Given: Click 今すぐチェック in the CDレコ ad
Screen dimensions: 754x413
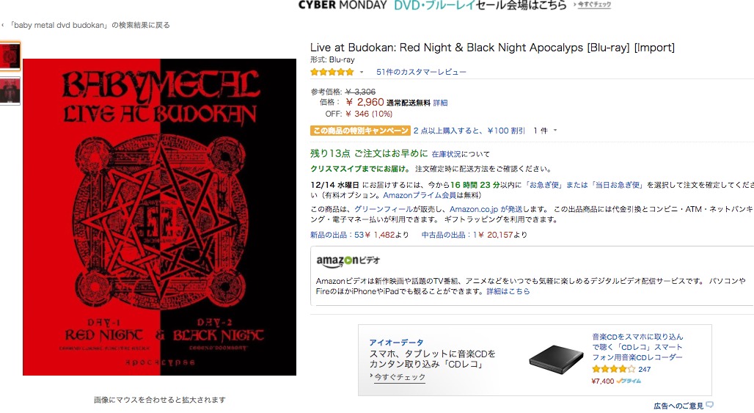Looking at the screenshot, I should coord(398,377).
